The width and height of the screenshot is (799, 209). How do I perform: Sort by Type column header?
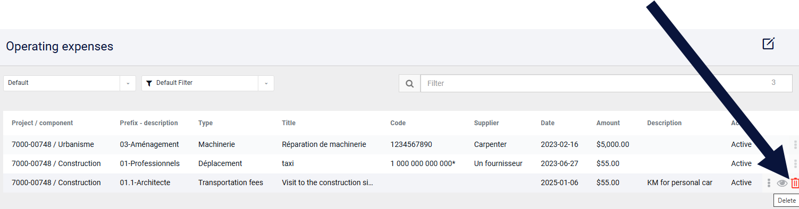tap(205, 123)
